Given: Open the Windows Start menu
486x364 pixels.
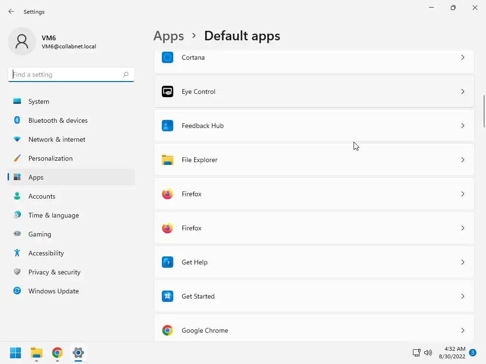Looking at the screenshot, I should [15, 353].
